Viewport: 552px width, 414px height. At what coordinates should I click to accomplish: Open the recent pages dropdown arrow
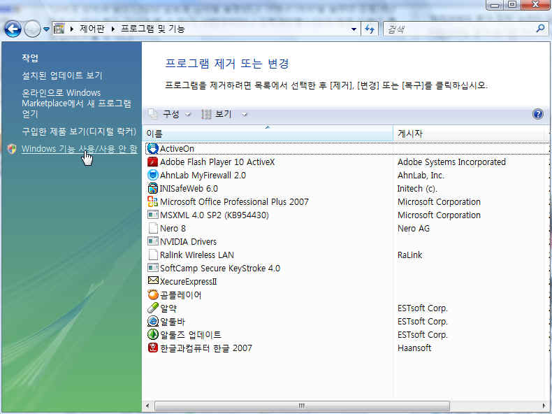pos(47,29)
